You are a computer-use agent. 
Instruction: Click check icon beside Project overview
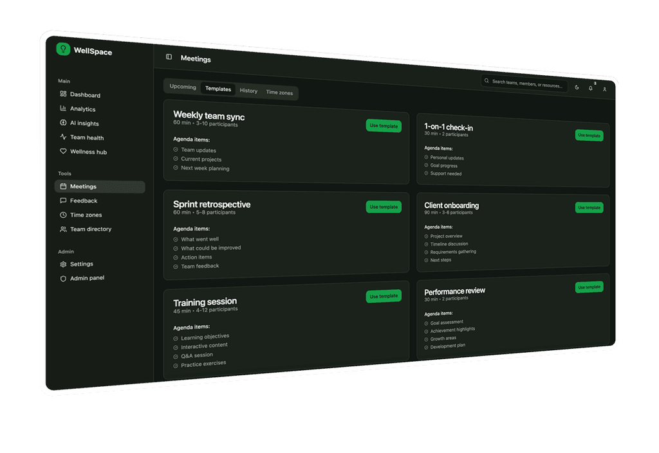tap(426, 236)
